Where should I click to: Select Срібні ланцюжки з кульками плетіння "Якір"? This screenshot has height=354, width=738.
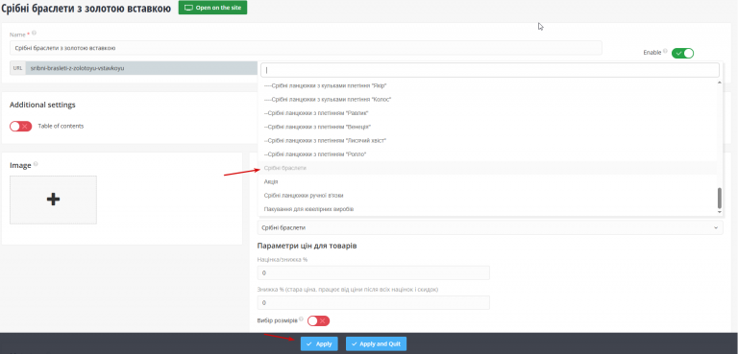(326, 86)
